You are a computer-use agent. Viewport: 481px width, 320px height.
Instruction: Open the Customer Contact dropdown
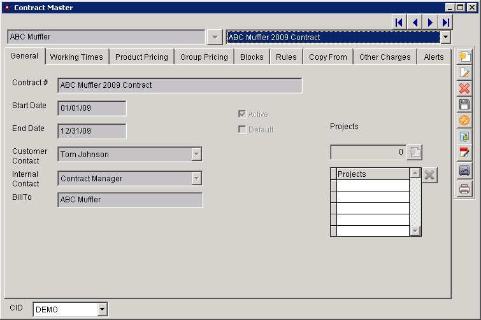(196, 155)
